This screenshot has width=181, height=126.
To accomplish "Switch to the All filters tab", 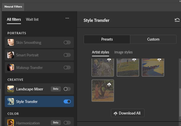I will pyautogui.click(x=14, y=20).
